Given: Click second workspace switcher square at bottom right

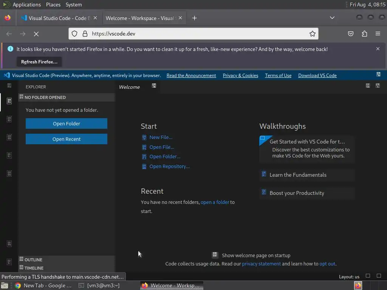Looking at the screenshot, I should tap(379, 276).
